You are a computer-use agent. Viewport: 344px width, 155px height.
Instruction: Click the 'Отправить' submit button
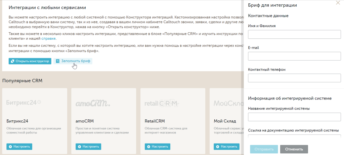point(264,149)
